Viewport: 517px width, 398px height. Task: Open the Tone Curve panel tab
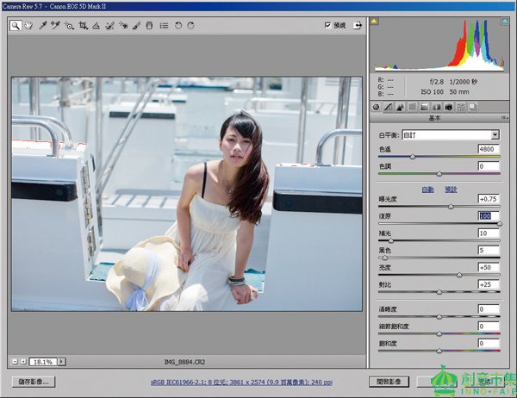click(389, 107)
